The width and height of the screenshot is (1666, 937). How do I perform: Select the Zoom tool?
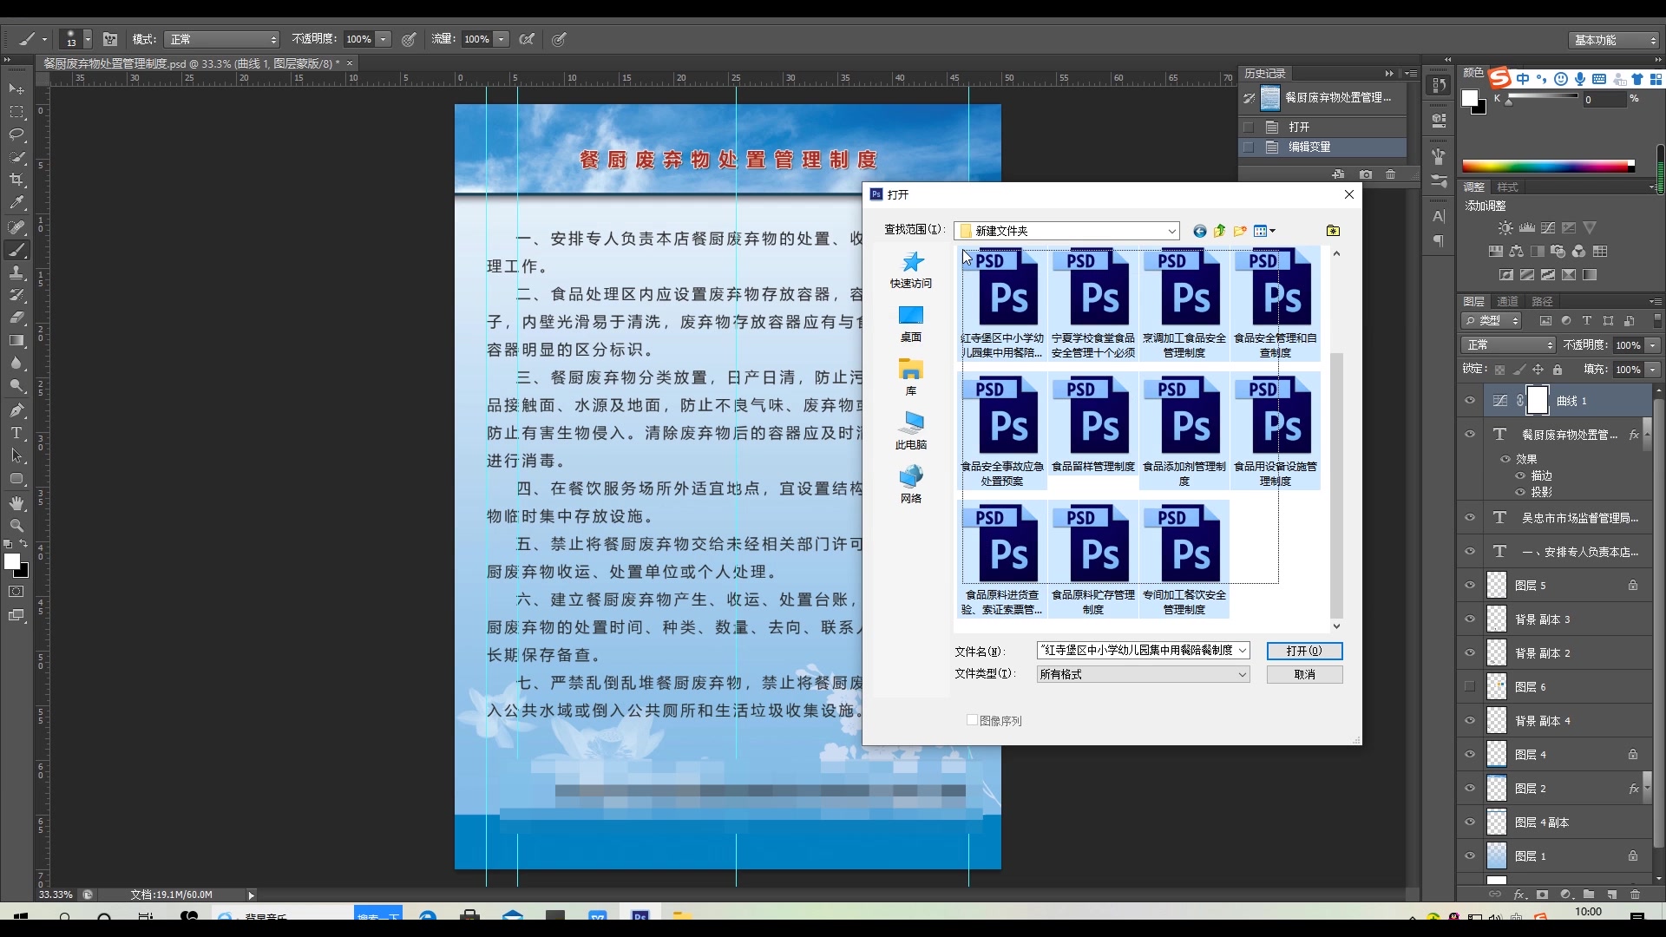[x=16, y=526]
